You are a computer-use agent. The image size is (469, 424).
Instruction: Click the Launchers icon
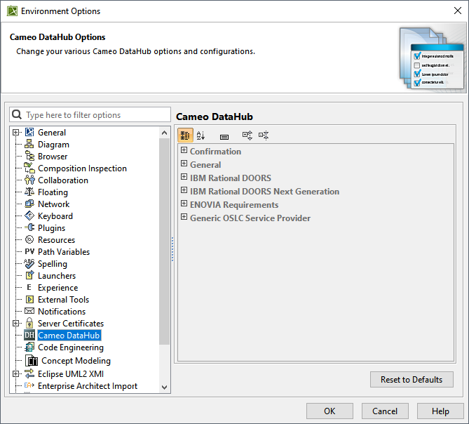pyautogui.click(x=29, y=275)
